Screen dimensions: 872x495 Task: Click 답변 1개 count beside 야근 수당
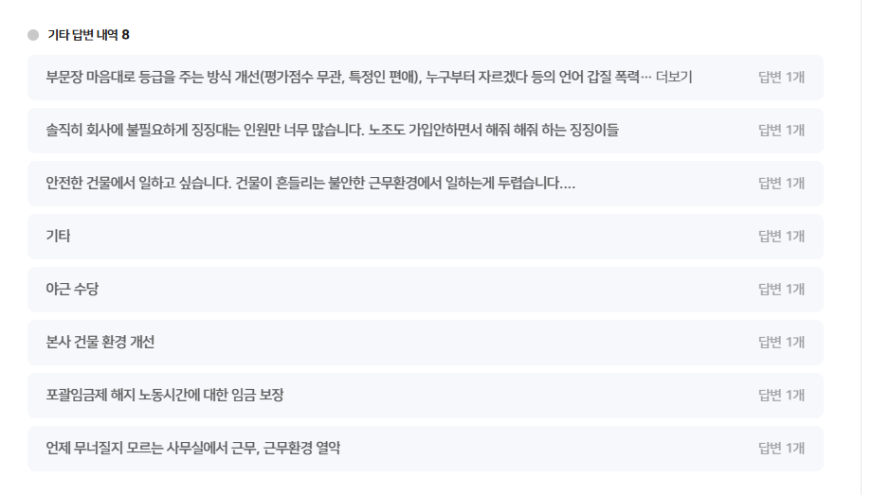(x=781, y=289)
